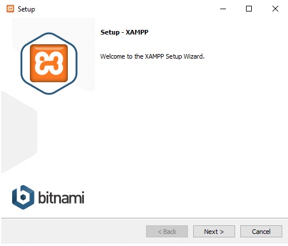Maximize the Setup window
This screenshot has height=246, width=288.
[x=249, y=9]
